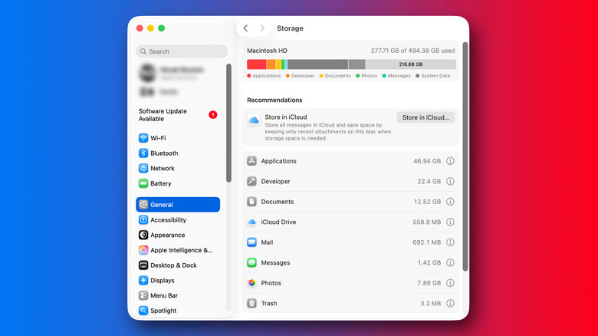The image size is (598, 336).
Task: Click the Wi-Fi sidebar icon
Action: pyautogui.click(x=143, y=138)
